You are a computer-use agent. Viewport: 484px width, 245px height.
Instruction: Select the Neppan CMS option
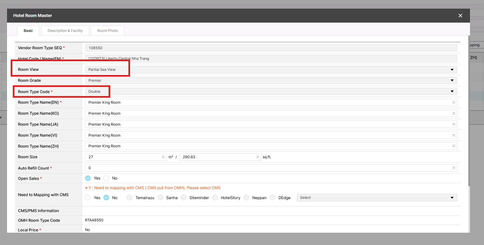tap(247, 197)
